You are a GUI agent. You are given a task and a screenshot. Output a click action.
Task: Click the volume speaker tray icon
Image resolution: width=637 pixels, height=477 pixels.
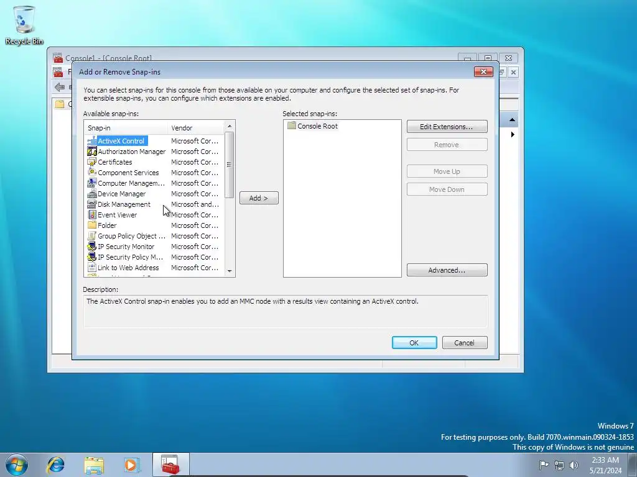(574, 465)
